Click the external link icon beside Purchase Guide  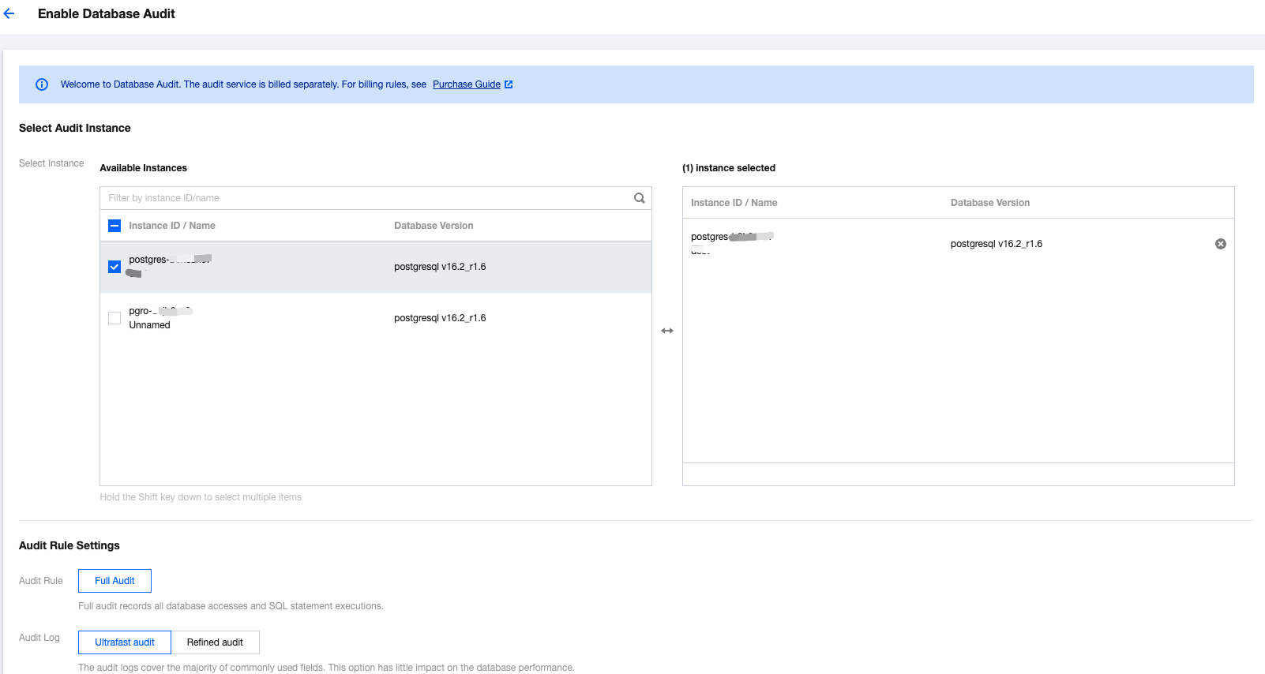click(509, 84)
